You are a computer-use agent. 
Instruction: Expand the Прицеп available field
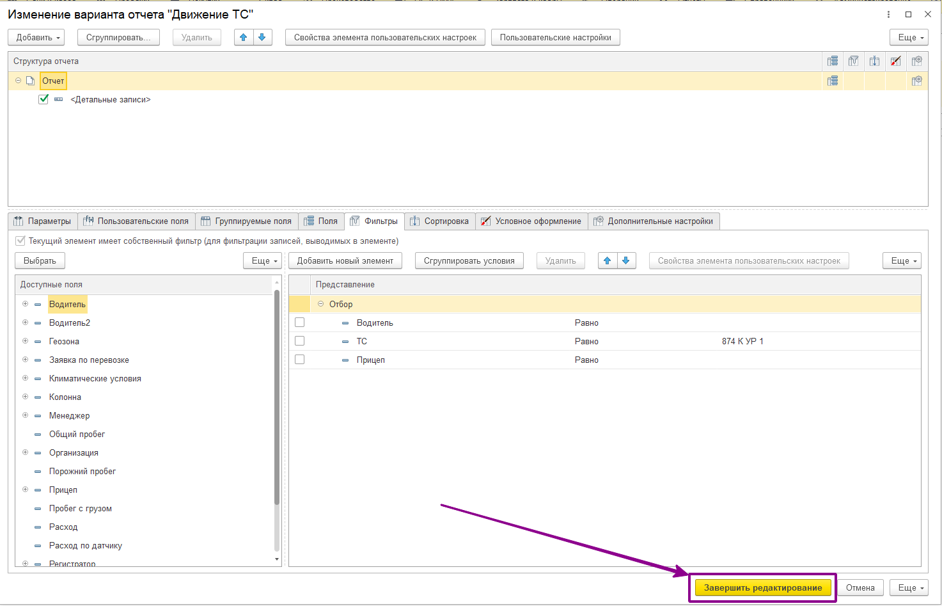25,490
